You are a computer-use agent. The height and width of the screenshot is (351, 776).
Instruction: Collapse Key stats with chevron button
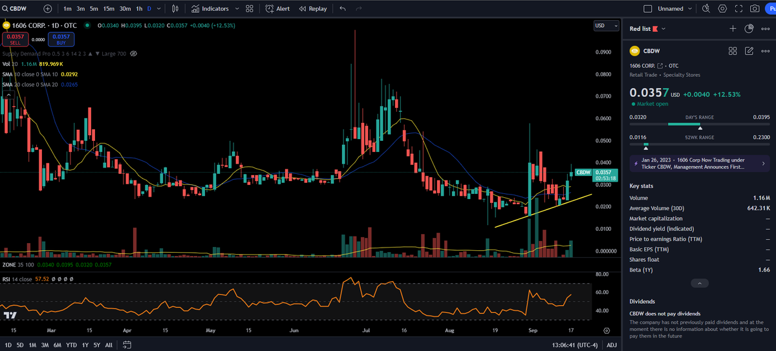click(x=700, y=283)
